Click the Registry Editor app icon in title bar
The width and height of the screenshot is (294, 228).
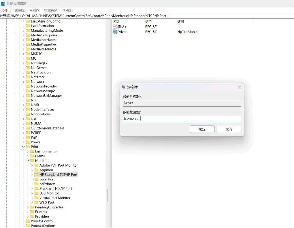point(3,4)
